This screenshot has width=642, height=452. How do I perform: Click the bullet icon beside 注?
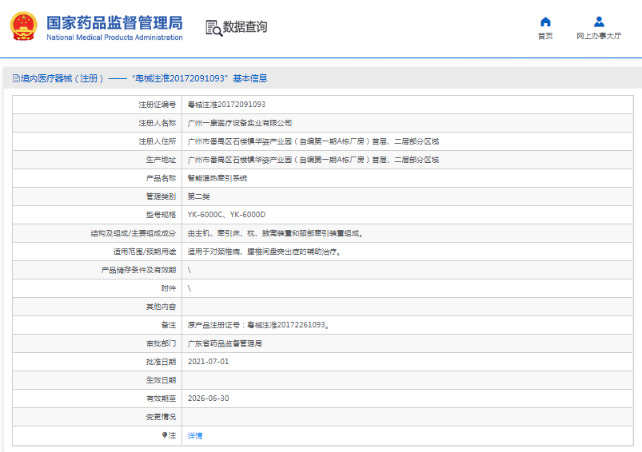click(165, 435)
